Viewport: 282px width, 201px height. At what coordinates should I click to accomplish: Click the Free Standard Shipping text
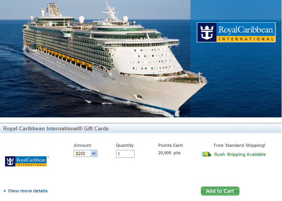pyautogui.click(x=239, y=145)
